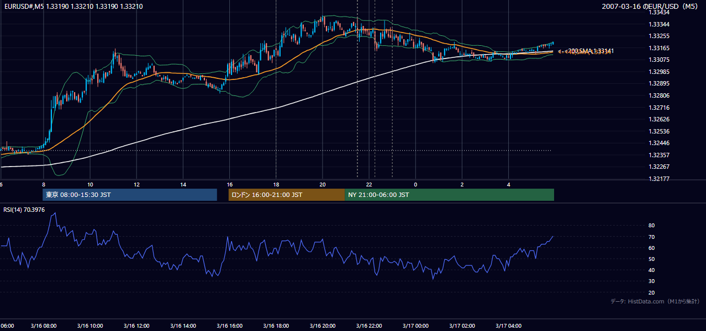Image resolution: width=706 pixels, height=331 pixels.
Task: Click hour tick 10 under price chart
Action: coord(89,185)
